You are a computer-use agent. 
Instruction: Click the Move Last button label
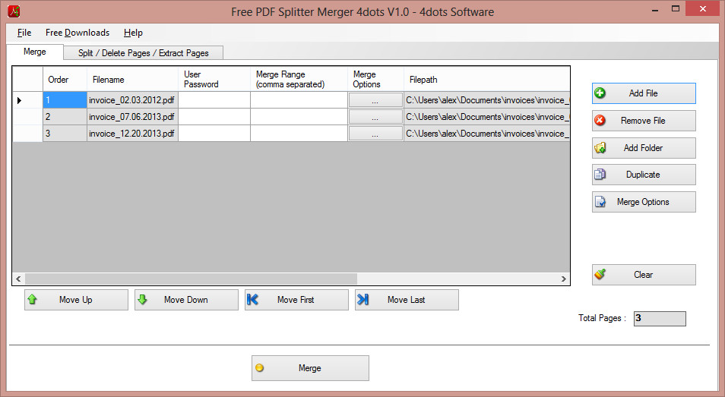(407, 300)
